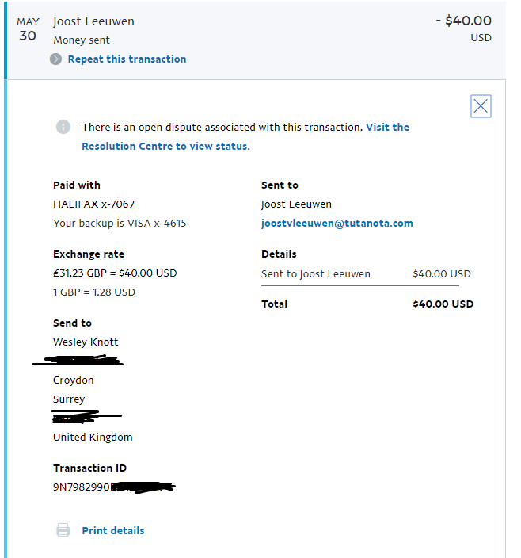
Task: Click the backup VISA x-4615 line
Action: [120, 224]
